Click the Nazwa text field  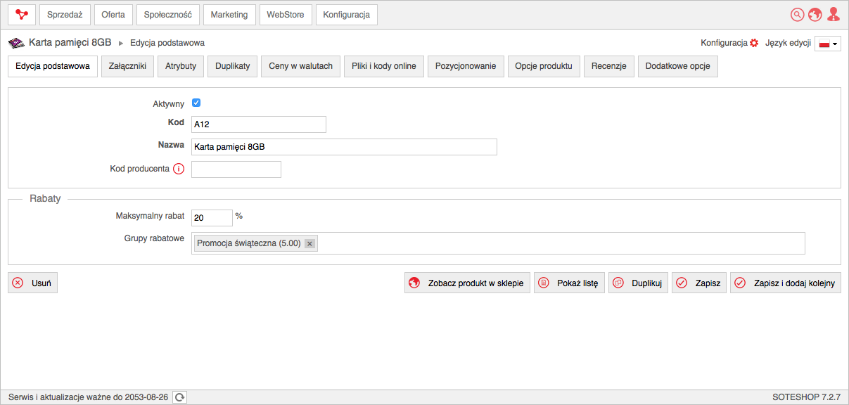(x=344, y=146)
